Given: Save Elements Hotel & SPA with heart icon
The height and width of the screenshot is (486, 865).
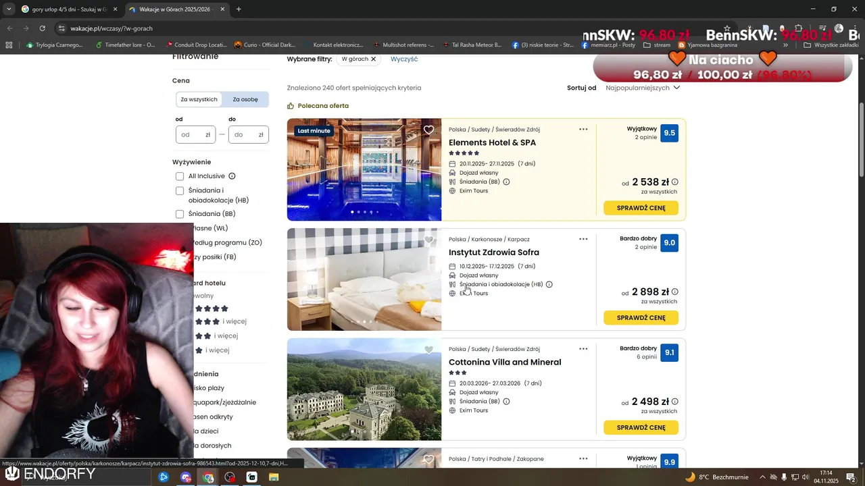Looking at the screenshot, I should 428,130.
